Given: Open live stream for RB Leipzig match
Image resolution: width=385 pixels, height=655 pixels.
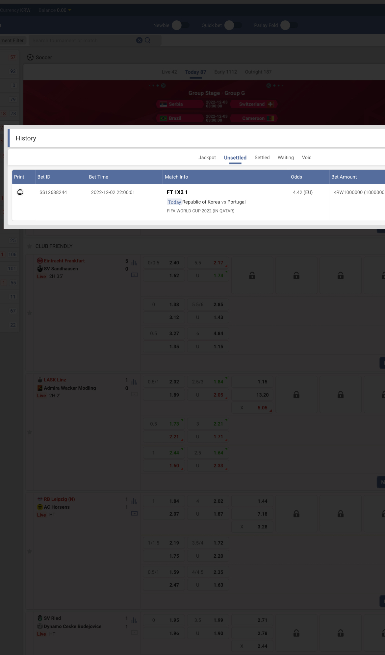Looking at the screenshot, I should click(x=134, y=513).
